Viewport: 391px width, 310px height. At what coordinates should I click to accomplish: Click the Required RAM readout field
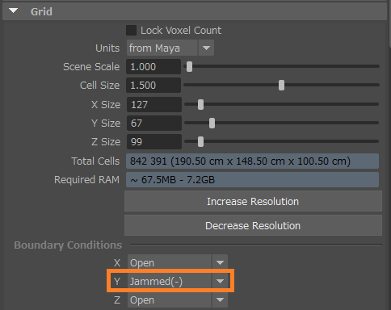click(252, 180)
